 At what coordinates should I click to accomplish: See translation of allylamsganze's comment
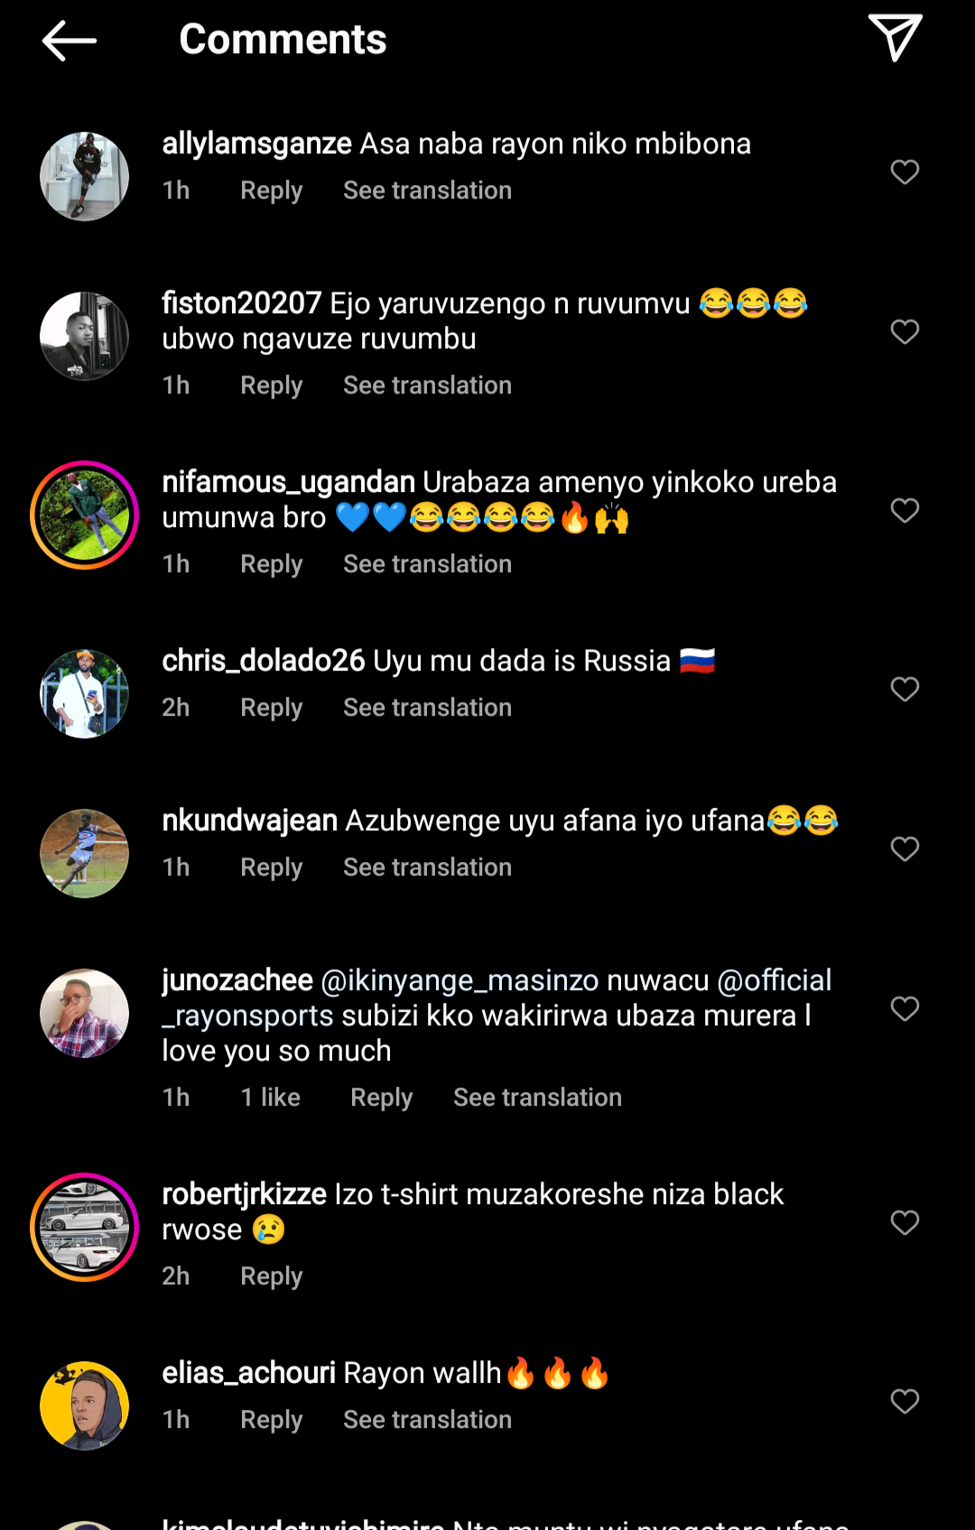427,190
